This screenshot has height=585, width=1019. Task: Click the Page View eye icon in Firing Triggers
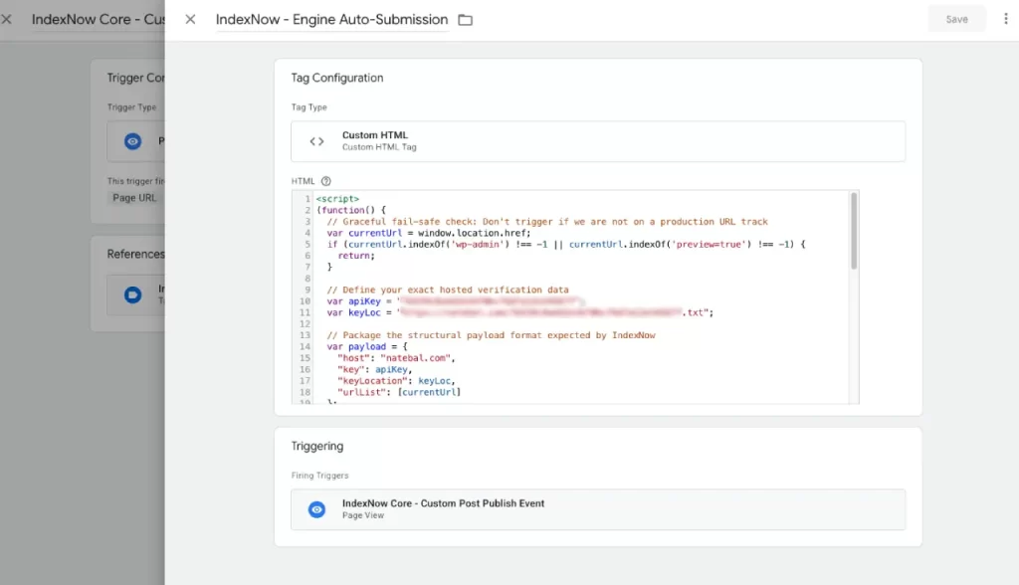316,509
